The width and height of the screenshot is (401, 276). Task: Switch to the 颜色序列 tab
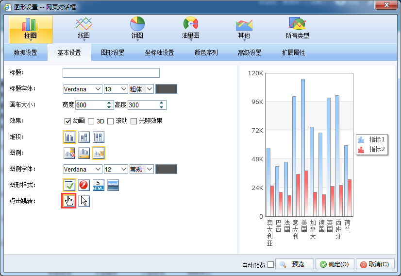click(206, 52)
